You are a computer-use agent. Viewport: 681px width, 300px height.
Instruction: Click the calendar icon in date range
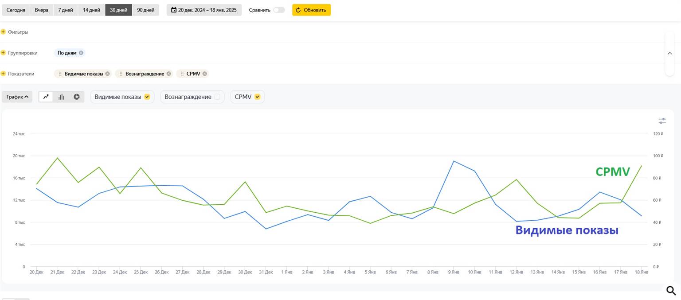[x=174, y=10]
